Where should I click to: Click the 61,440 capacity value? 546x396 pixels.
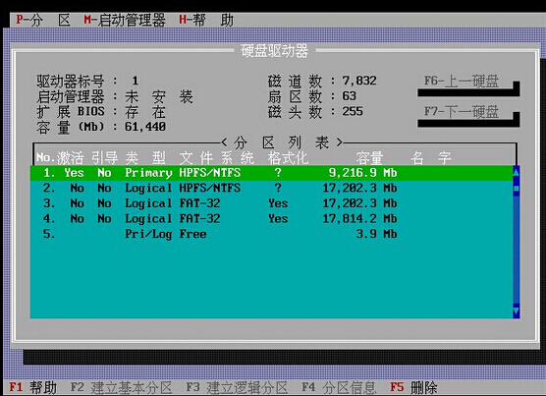(145, 127)
